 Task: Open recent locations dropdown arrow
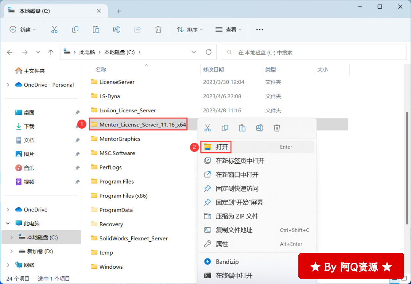coord(38,53)
